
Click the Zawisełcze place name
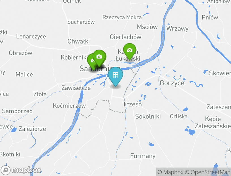(x=76, y=88)
